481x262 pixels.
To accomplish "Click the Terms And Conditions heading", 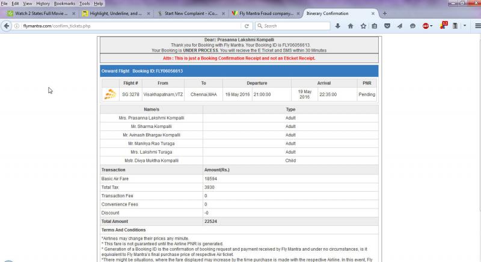I will coord(123,230).
